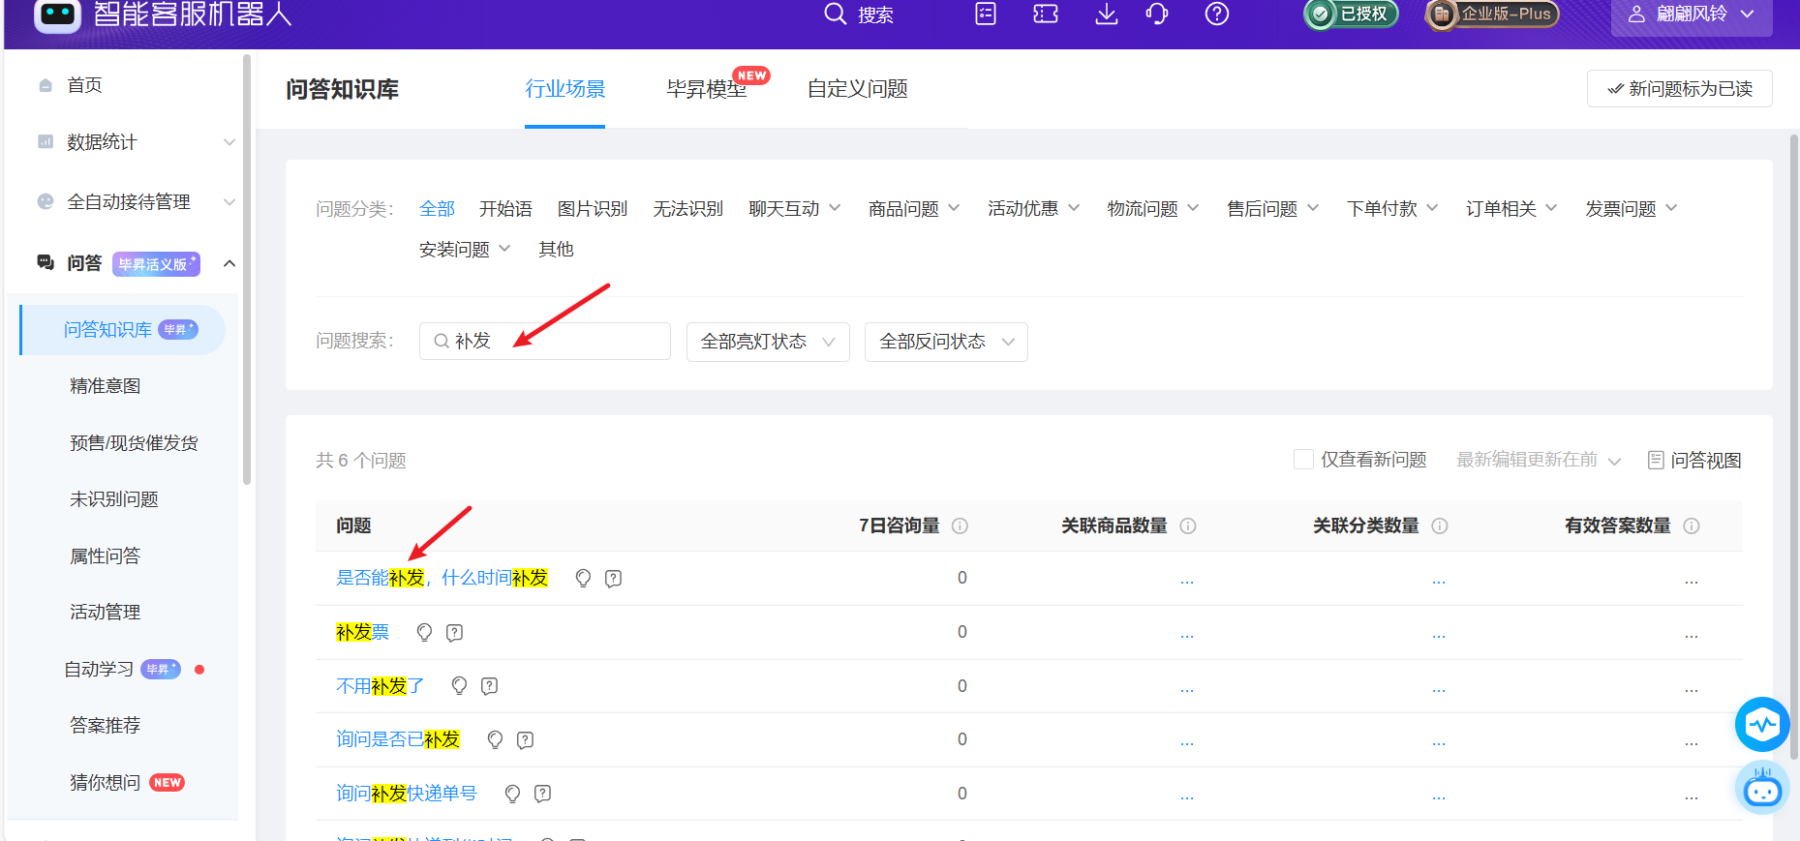Open the help question mark icon

click(x=1217, y=14)
